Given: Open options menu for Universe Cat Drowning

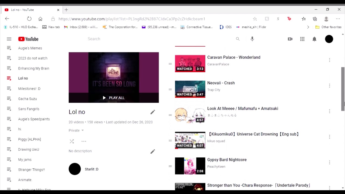Looking at the screenshot, I should click(329, 137).
